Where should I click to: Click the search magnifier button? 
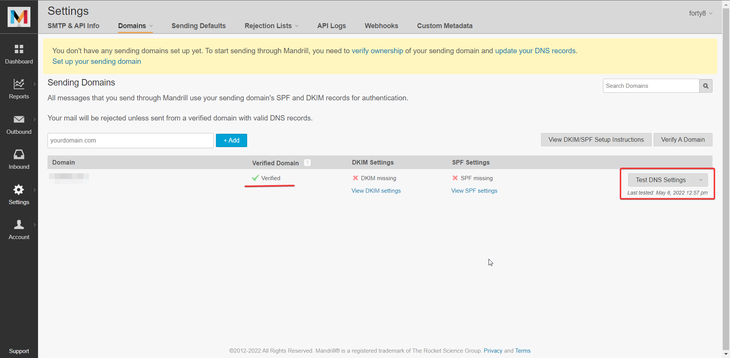(706, 86)
